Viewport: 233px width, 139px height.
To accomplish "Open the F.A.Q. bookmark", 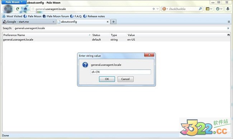I will (76, 16).
